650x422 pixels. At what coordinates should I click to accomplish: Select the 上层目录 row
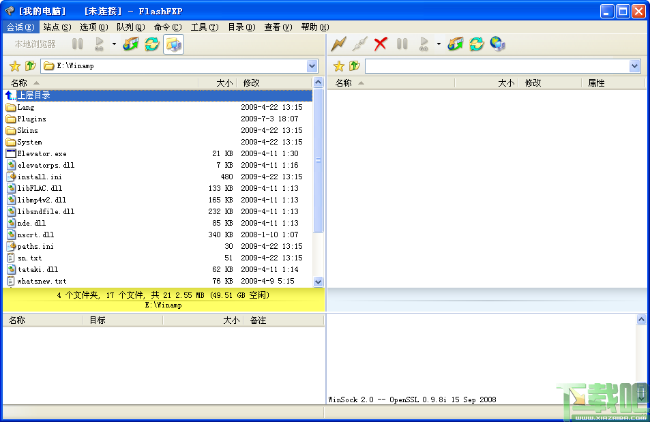tap(158, 95)
